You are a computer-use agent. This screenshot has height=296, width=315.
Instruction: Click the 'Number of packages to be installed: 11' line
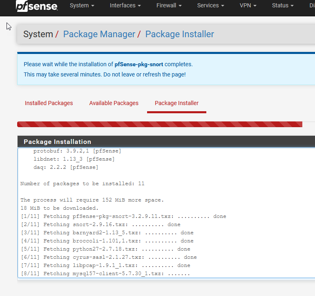pyautogui.click(x=83, y=184)
